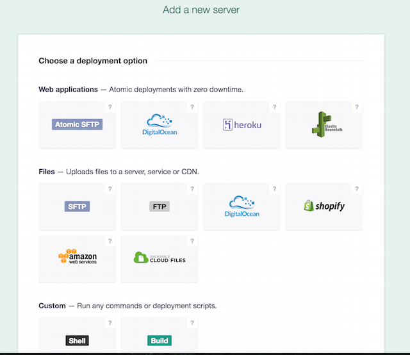
Task: Click the 'Web applications' section label
Action: coord(69,90)
